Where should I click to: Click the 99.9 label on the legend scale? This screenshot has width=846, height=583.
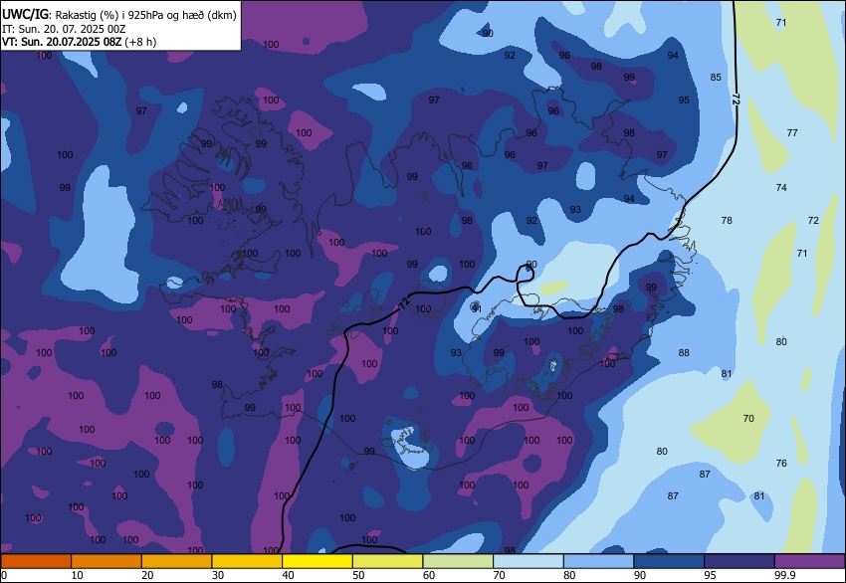pyautogui.click(x=785, y=576)
